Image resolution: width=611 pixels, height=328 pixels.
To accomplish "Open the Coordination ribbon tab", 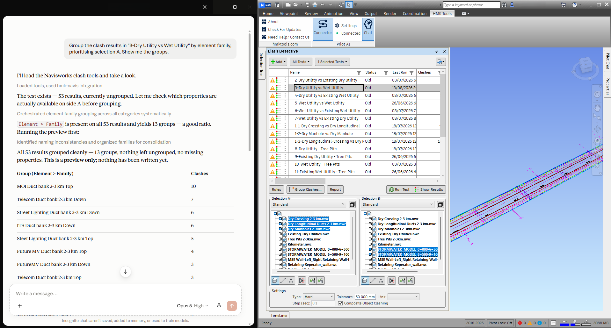I will tap(414, 14).
